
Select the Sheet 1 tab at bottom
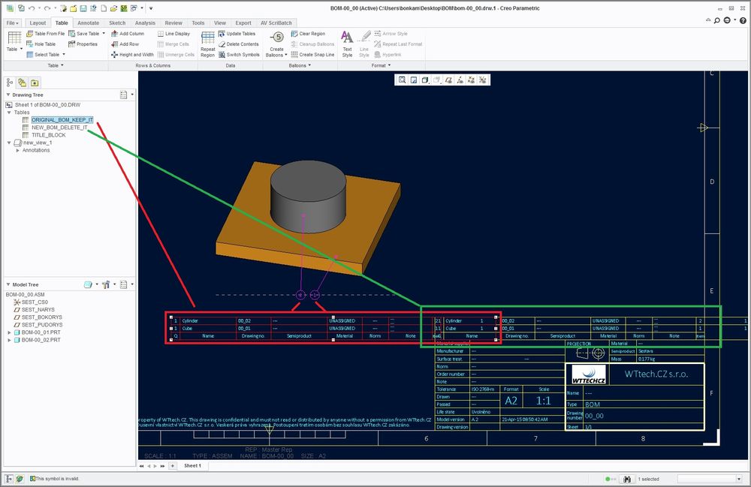point(192,465)
